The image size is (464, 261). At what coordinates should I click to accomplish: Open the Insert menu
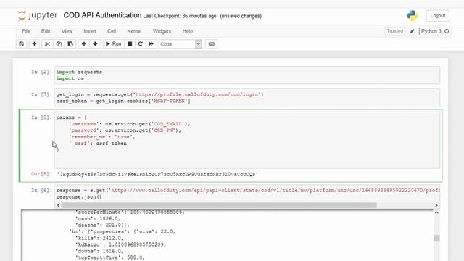point(90,31)
